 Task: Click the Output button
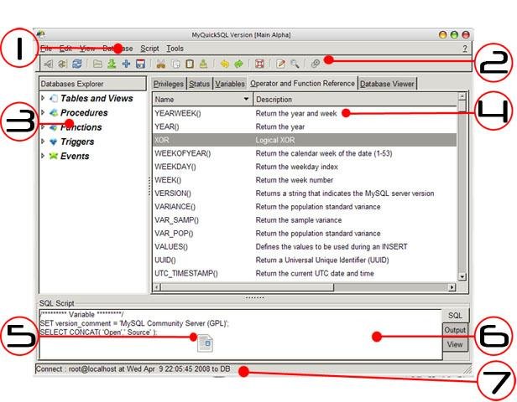[x=455, y=330]
